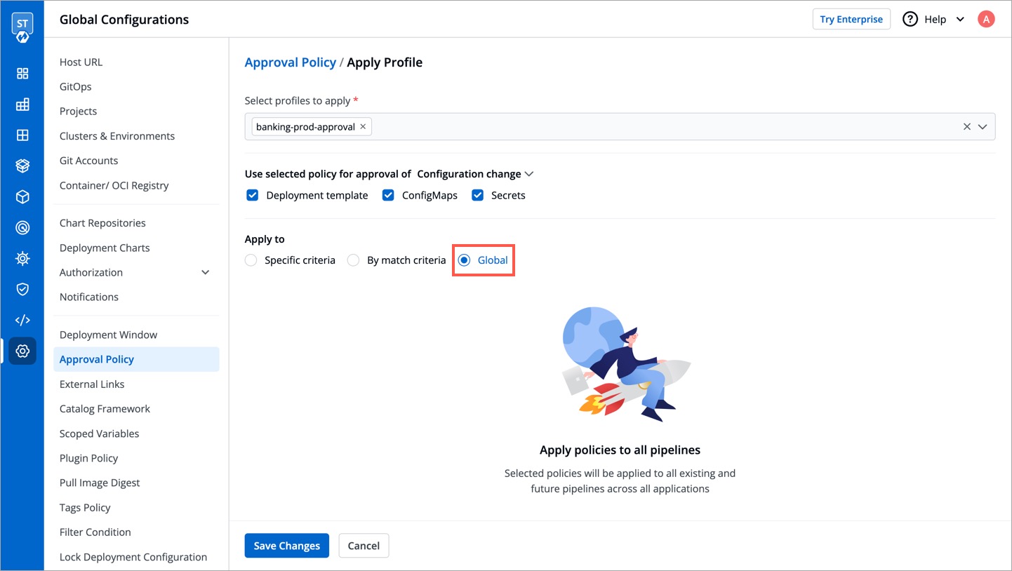Click the four-squares Applications icon in sidebar

pos(22,74)
